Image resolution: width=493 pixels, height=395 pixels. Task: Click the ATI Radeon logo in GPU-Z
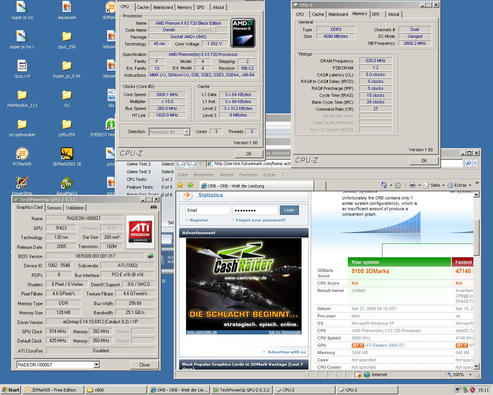[x=140, y=231]
